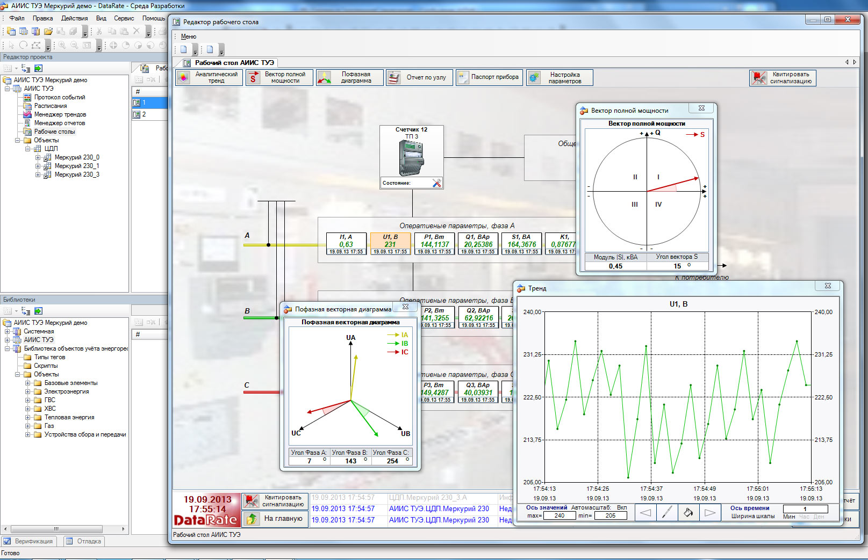Screen dimensions: 868x560
Task: Click green arrow icon in Библиотеки panel
Action: [38, 311]
